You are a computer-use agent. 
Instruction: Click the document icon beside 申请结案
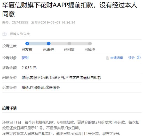(108, 58)
